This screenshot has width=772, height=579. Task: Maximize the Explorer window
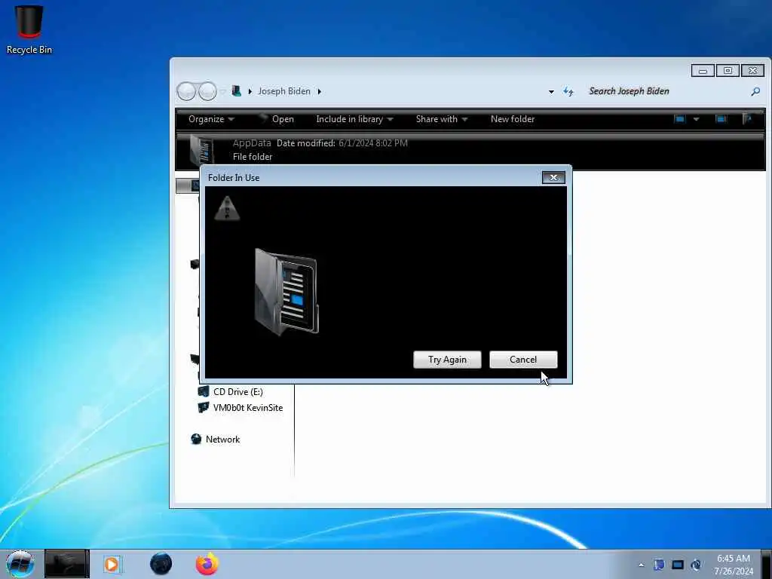(728, 71)
